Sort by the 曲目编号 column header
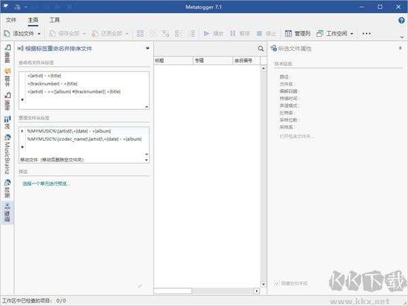408x306 pixels. tap(246, 61)
